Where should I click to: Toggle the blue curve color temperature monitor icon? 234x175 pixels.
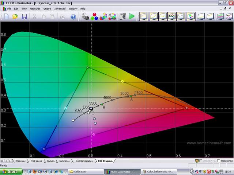[181, 16]
